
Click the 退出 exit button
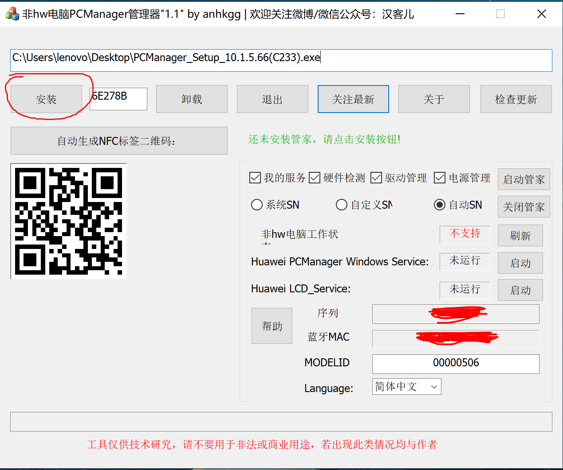(272, 99)
